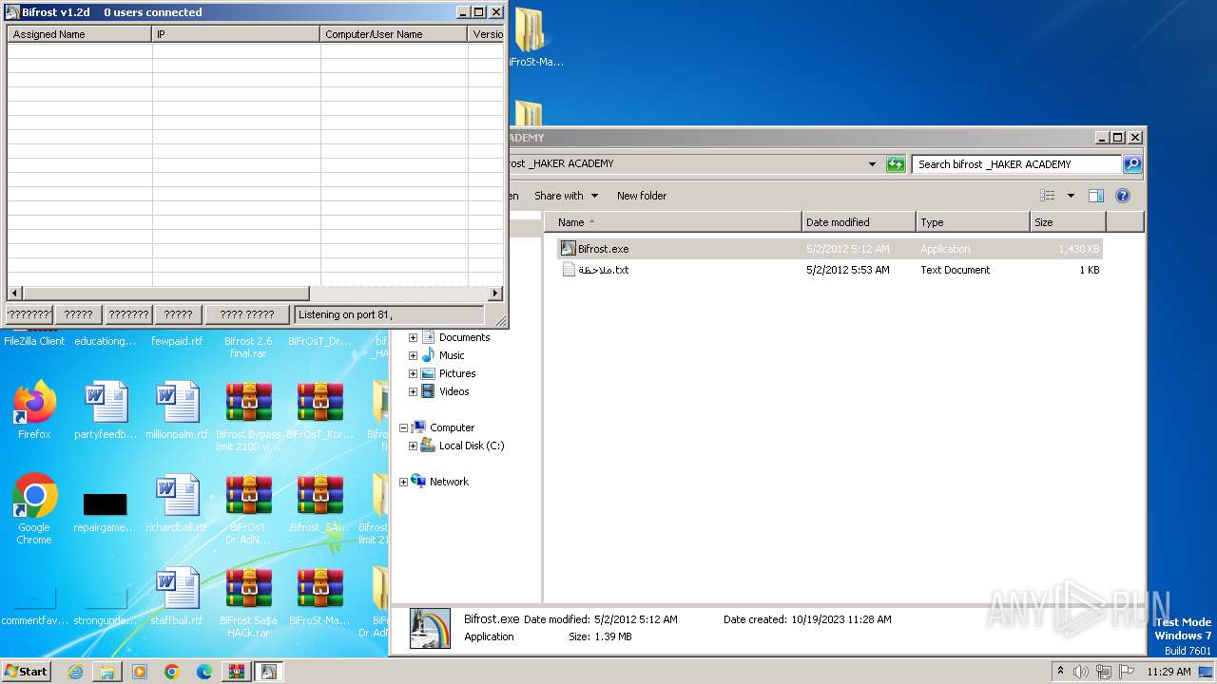Toggle the preview pane icon in Explorer

[1095, 196]
